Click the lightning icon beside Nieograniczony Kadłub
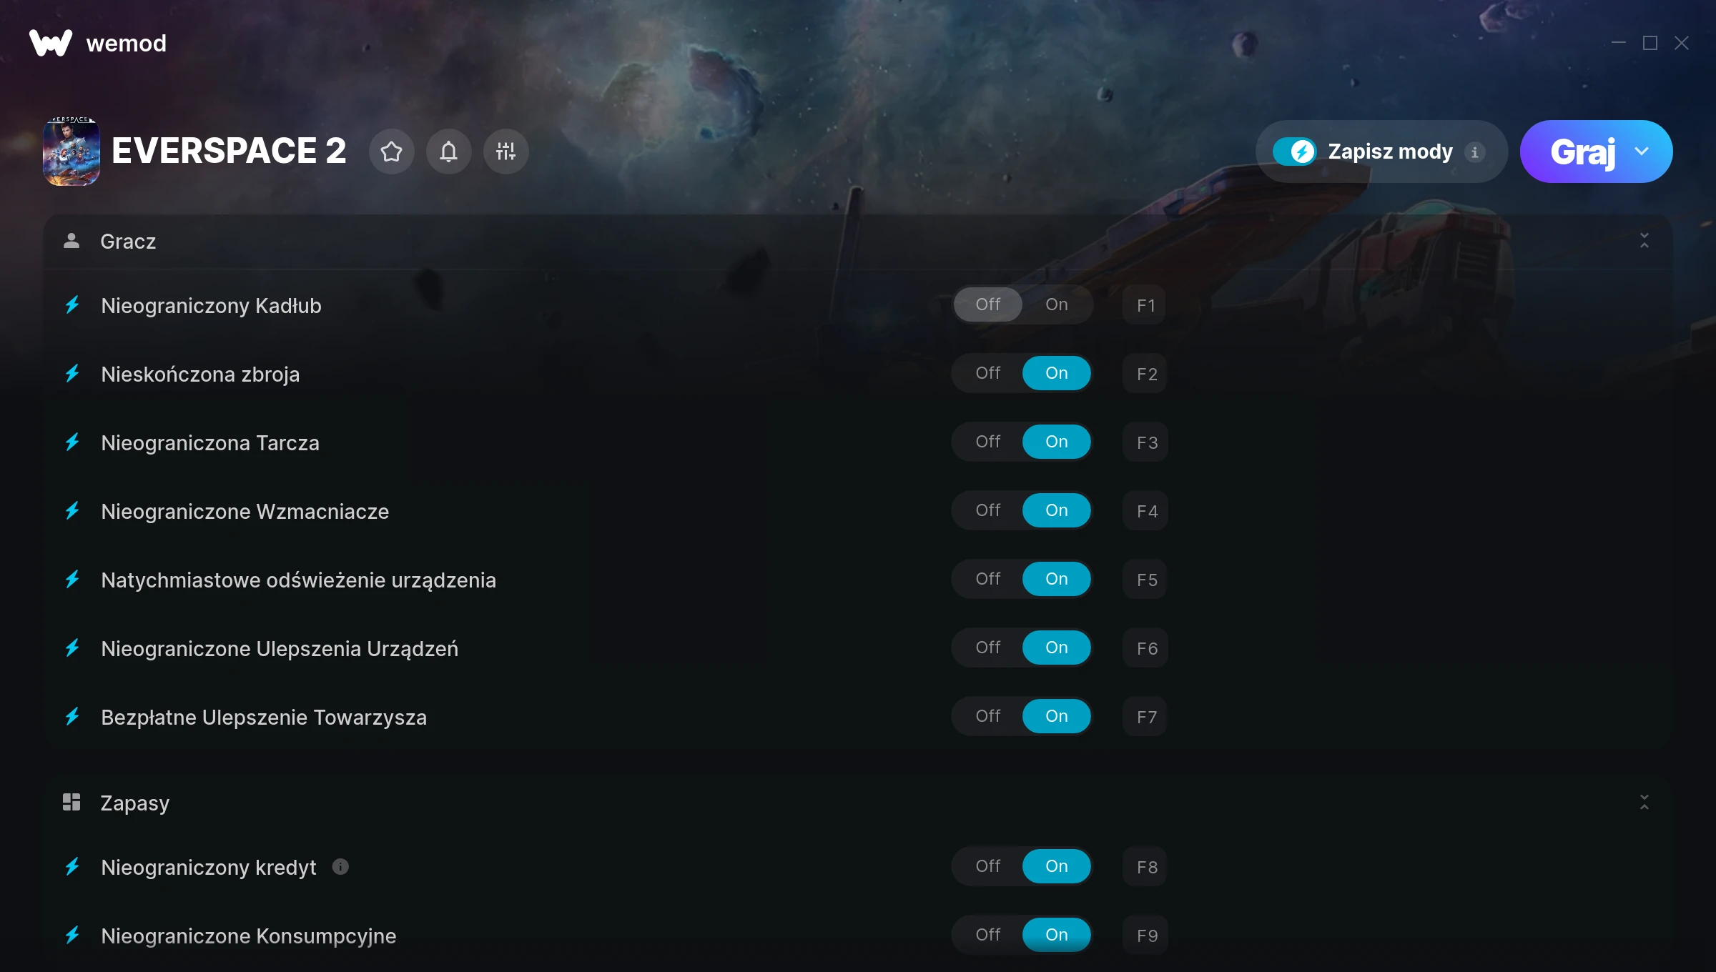1716x972 pixels. [72, 305]
